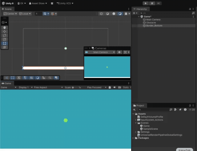Expand InputSystem_Actions asset
Screen dimensions: 197x151
pos(136,120)
